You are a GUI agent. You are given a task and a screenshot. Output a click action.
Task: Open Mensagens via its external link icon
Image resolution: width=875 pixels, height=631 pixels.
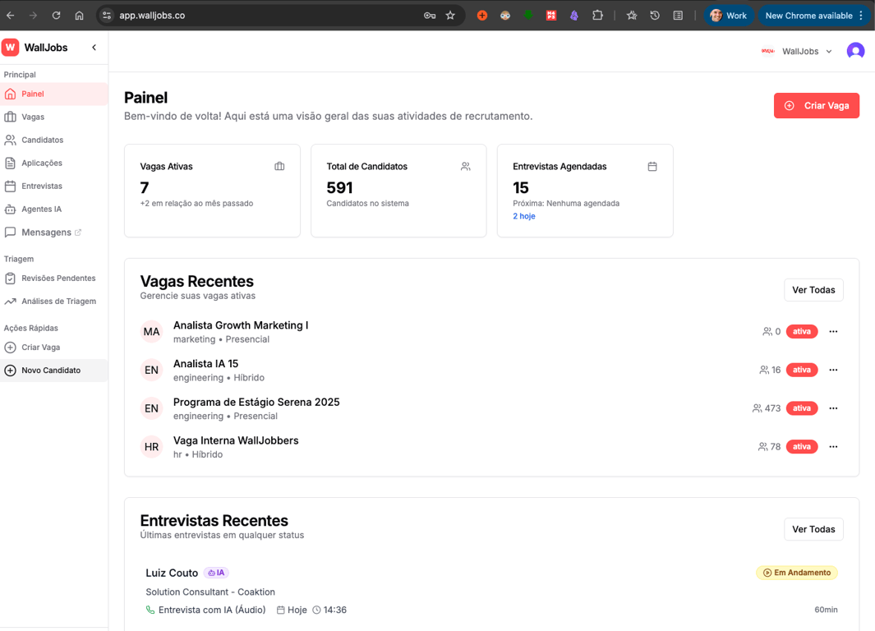coord(80,232)
